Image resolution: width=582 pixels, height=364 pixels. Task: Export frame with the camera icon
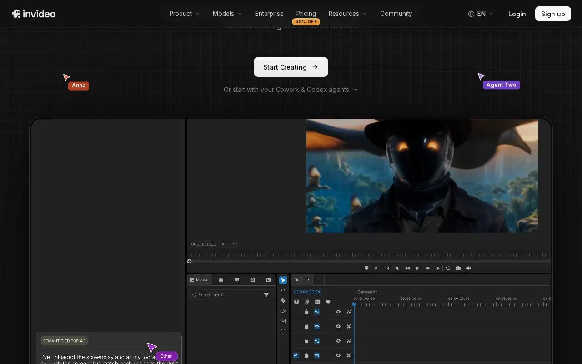click(458, 268)
